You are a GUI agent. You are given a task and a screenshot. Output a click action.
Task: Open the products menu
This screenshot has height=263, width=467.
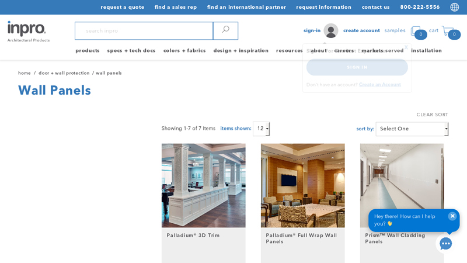point(88,51)
